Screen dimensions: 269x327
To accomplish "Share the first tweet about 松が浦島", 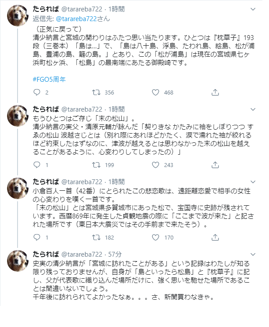I will (215, 93).
